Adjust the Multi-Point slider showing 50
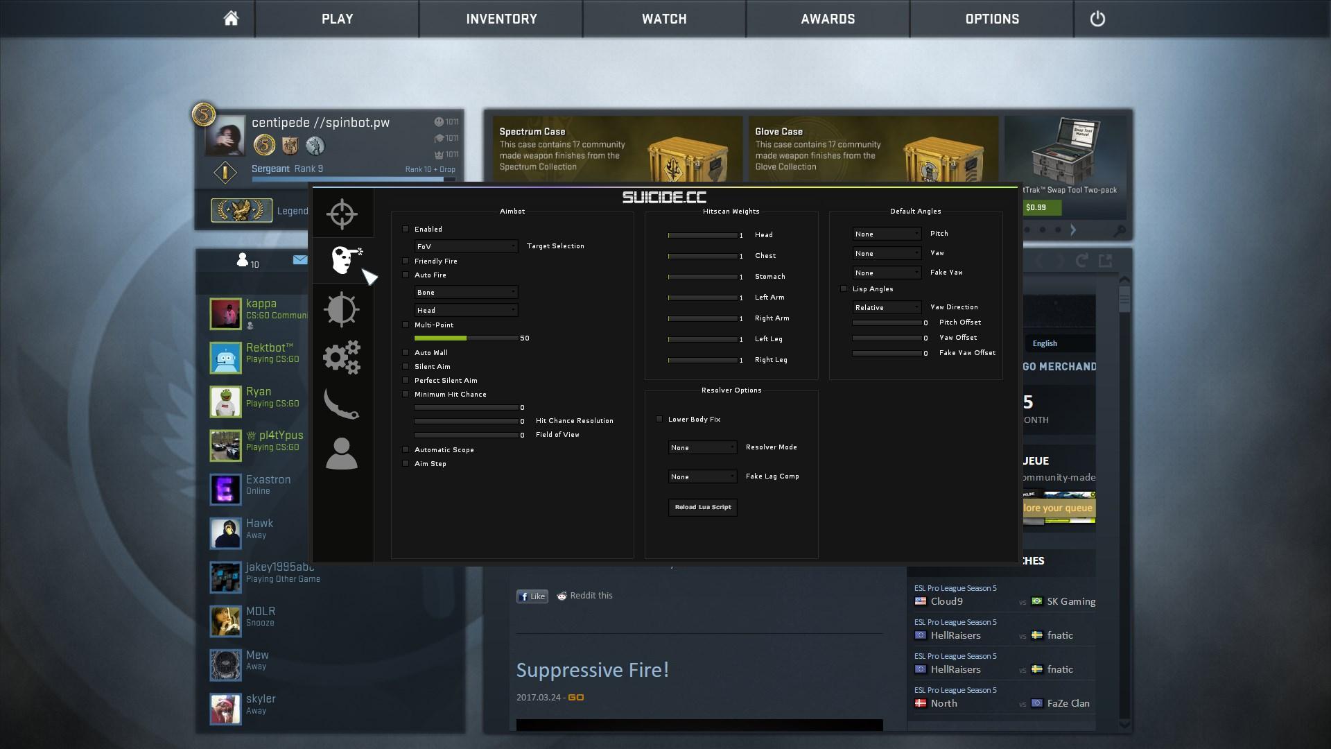 click(466, 338)
